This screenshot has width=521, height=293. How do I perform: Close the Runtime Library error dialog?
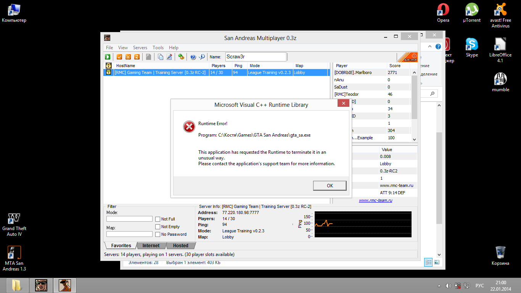[343, 103]
